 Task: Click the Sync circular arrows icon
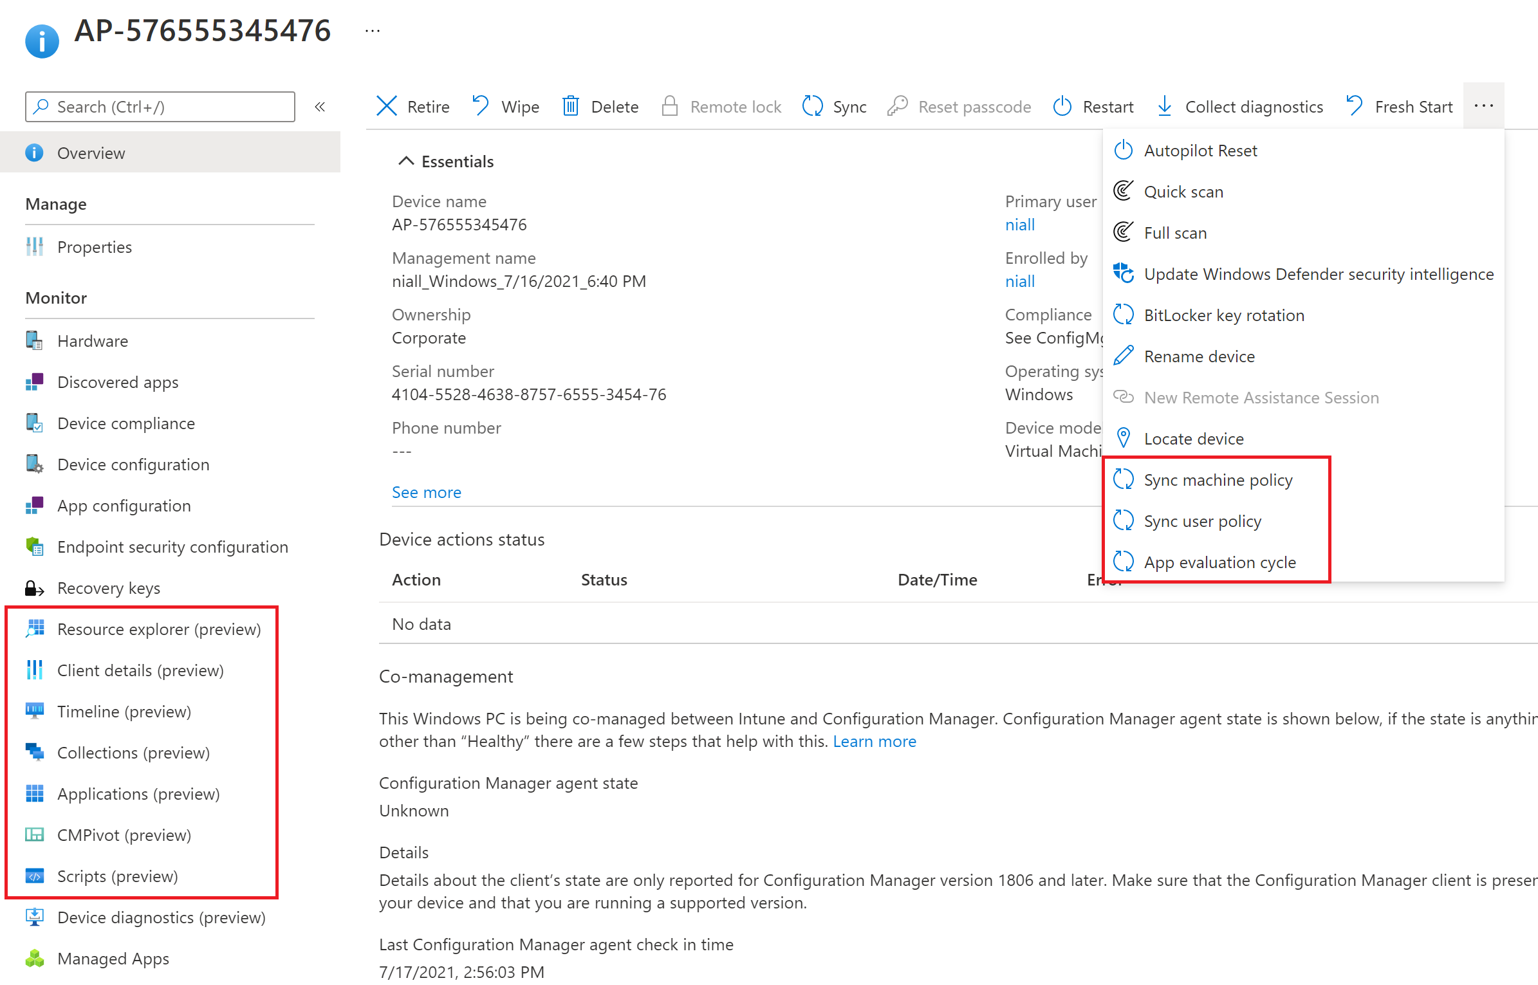pyautogui.click(x=812, y=106)
